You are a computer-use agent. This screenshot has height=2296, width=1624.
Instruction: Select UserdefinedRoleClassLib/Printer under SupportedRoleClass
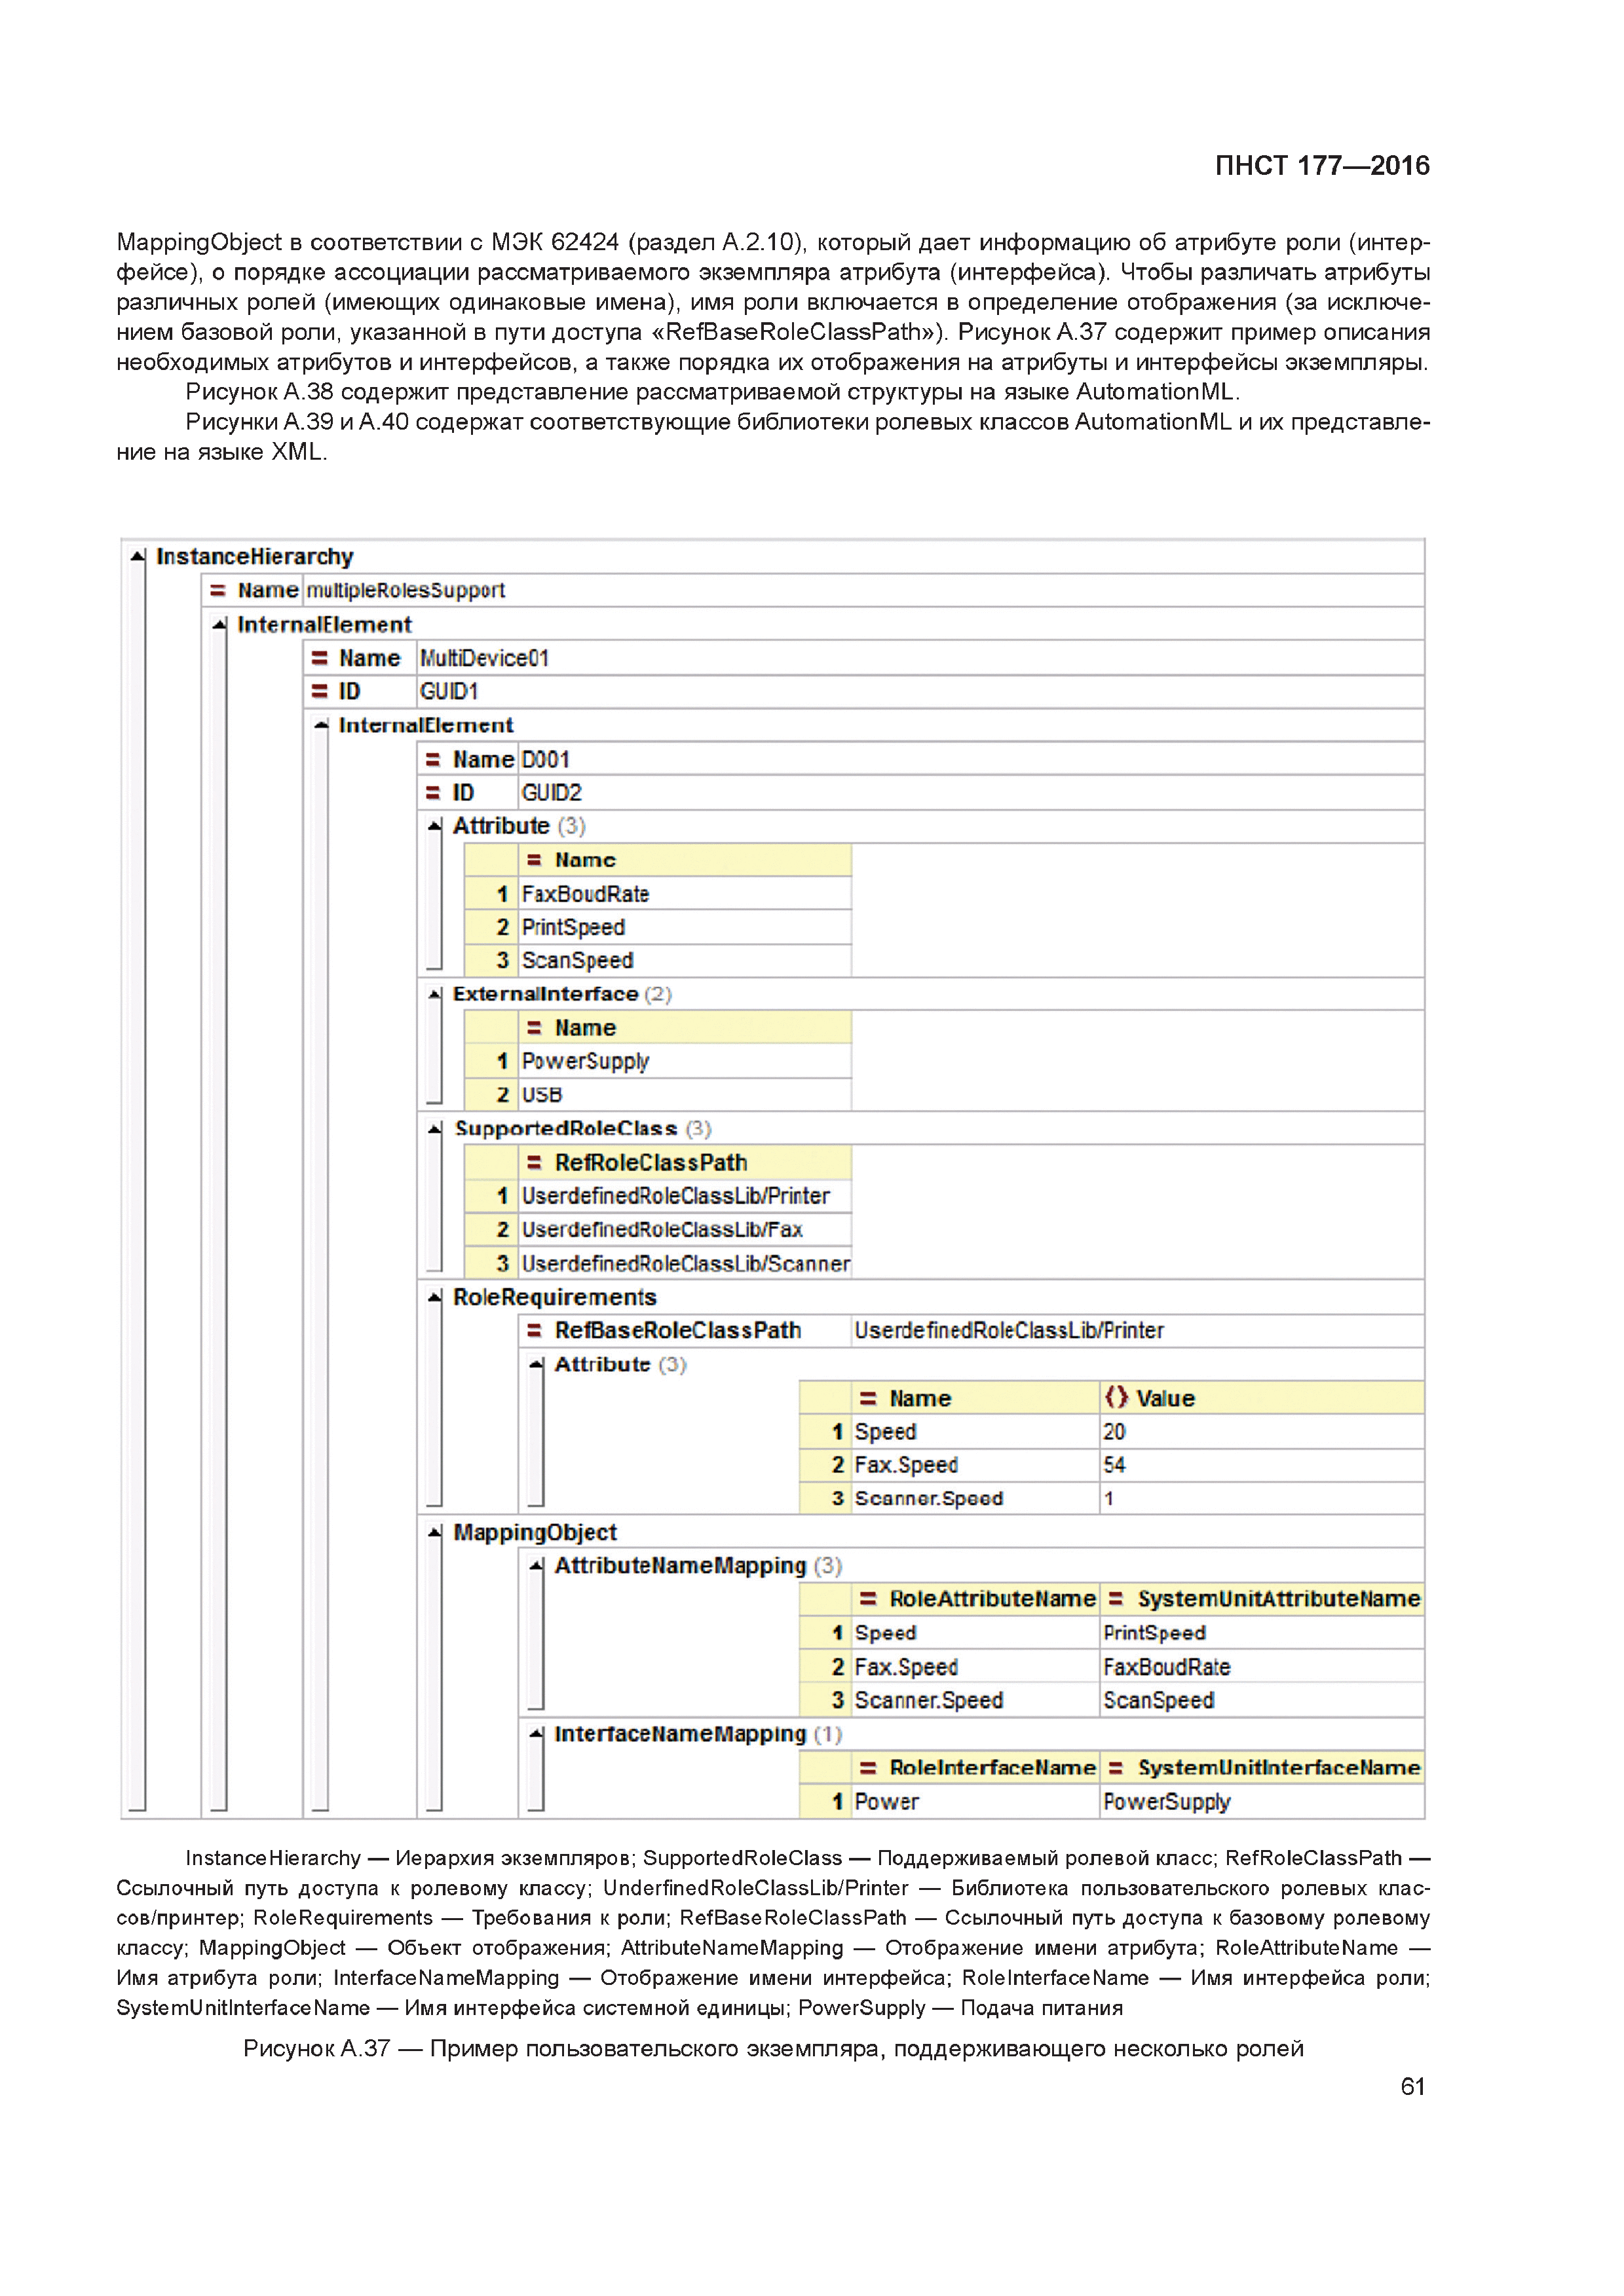(685, 1196)
